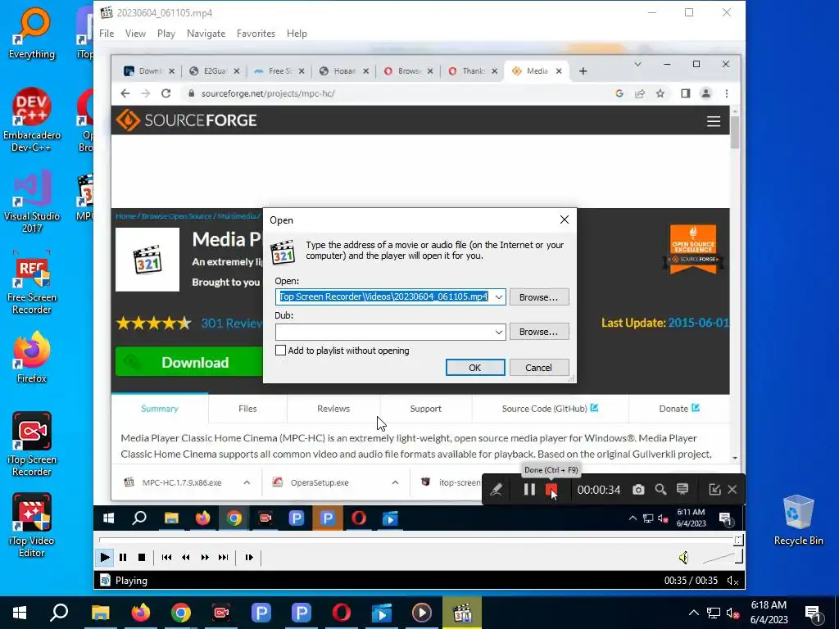Open the Play menu in MPC-HC
839x629 pixels.
point(166,33)
